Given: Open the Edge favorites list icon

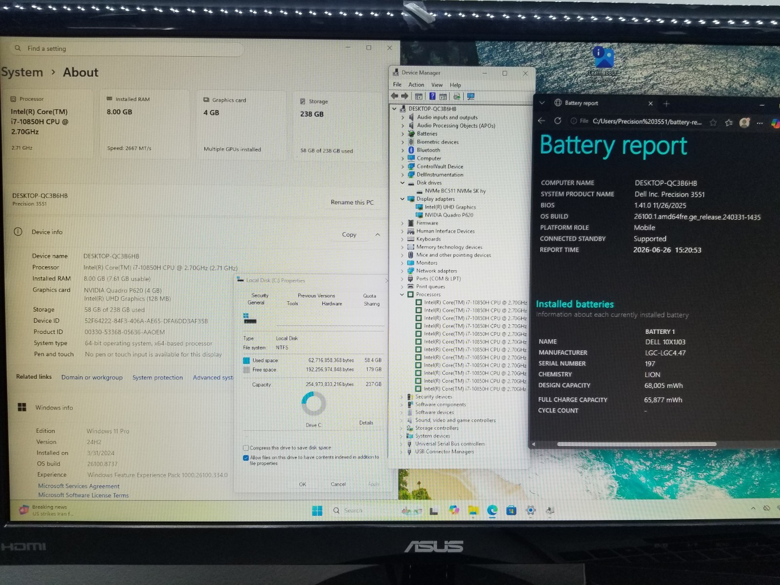Looking at the screenshot, I should coord(729,122).
